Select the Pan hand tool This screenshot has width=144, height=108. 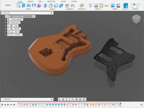(66, 99)
